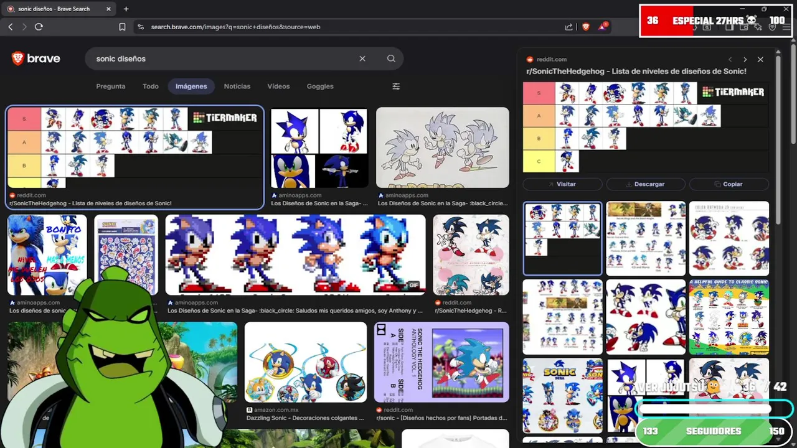Click the Visitar button
This screenshot has height=448, width=797.
pos(562,184)
